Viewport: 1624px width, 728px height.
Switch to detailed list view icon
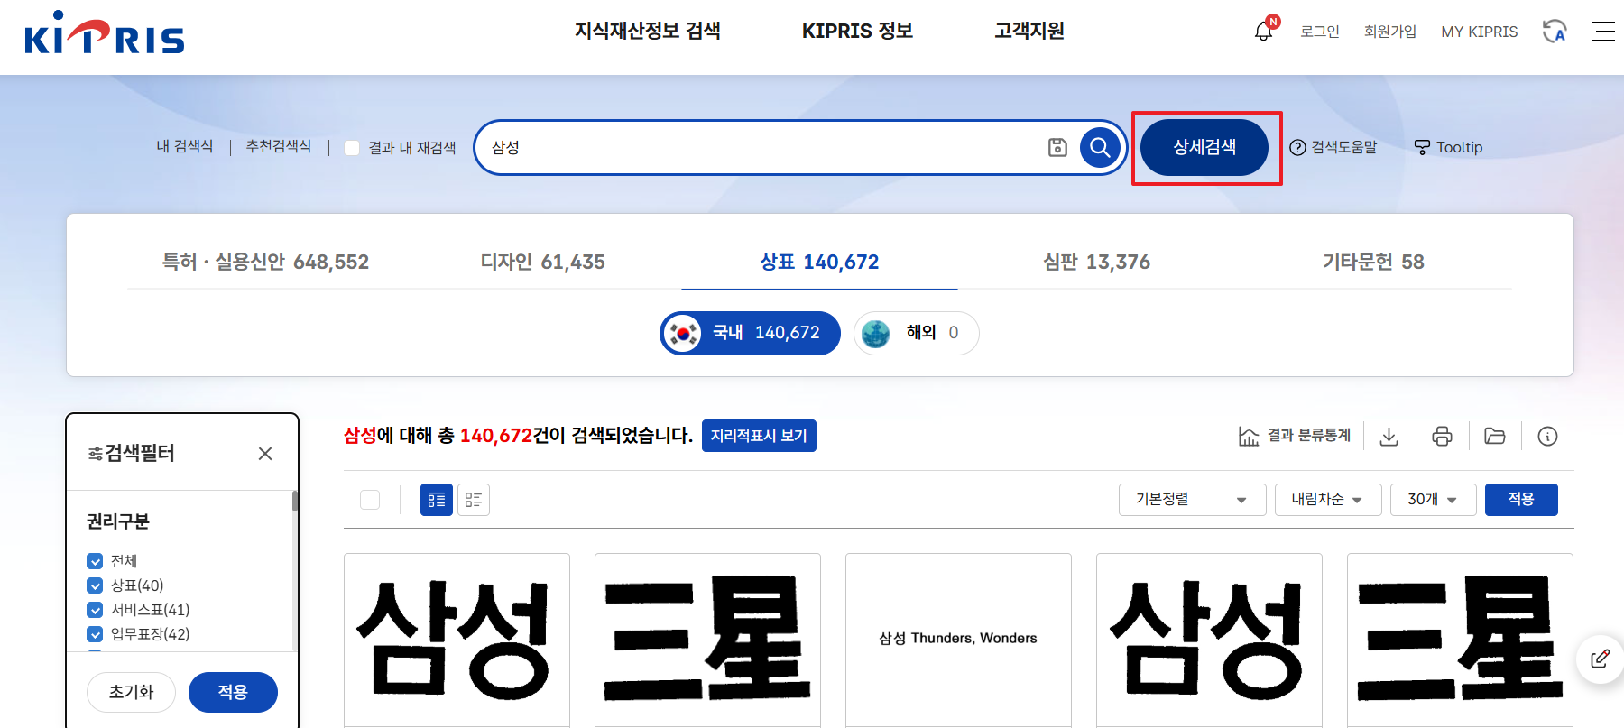point(437,500)
